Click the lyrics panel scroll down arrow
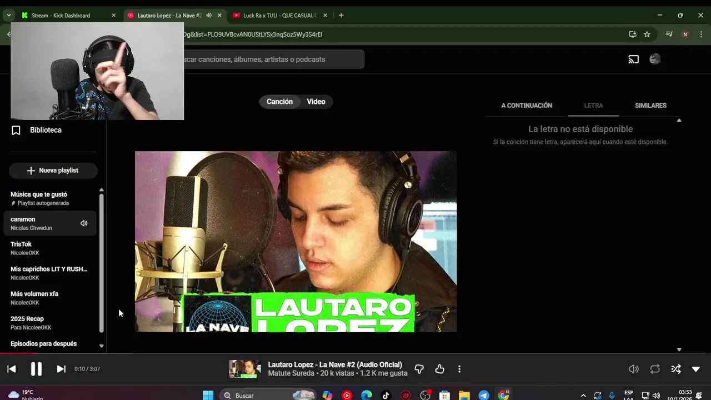Screen dimensions: 711x400 click(x=679, y=349)
